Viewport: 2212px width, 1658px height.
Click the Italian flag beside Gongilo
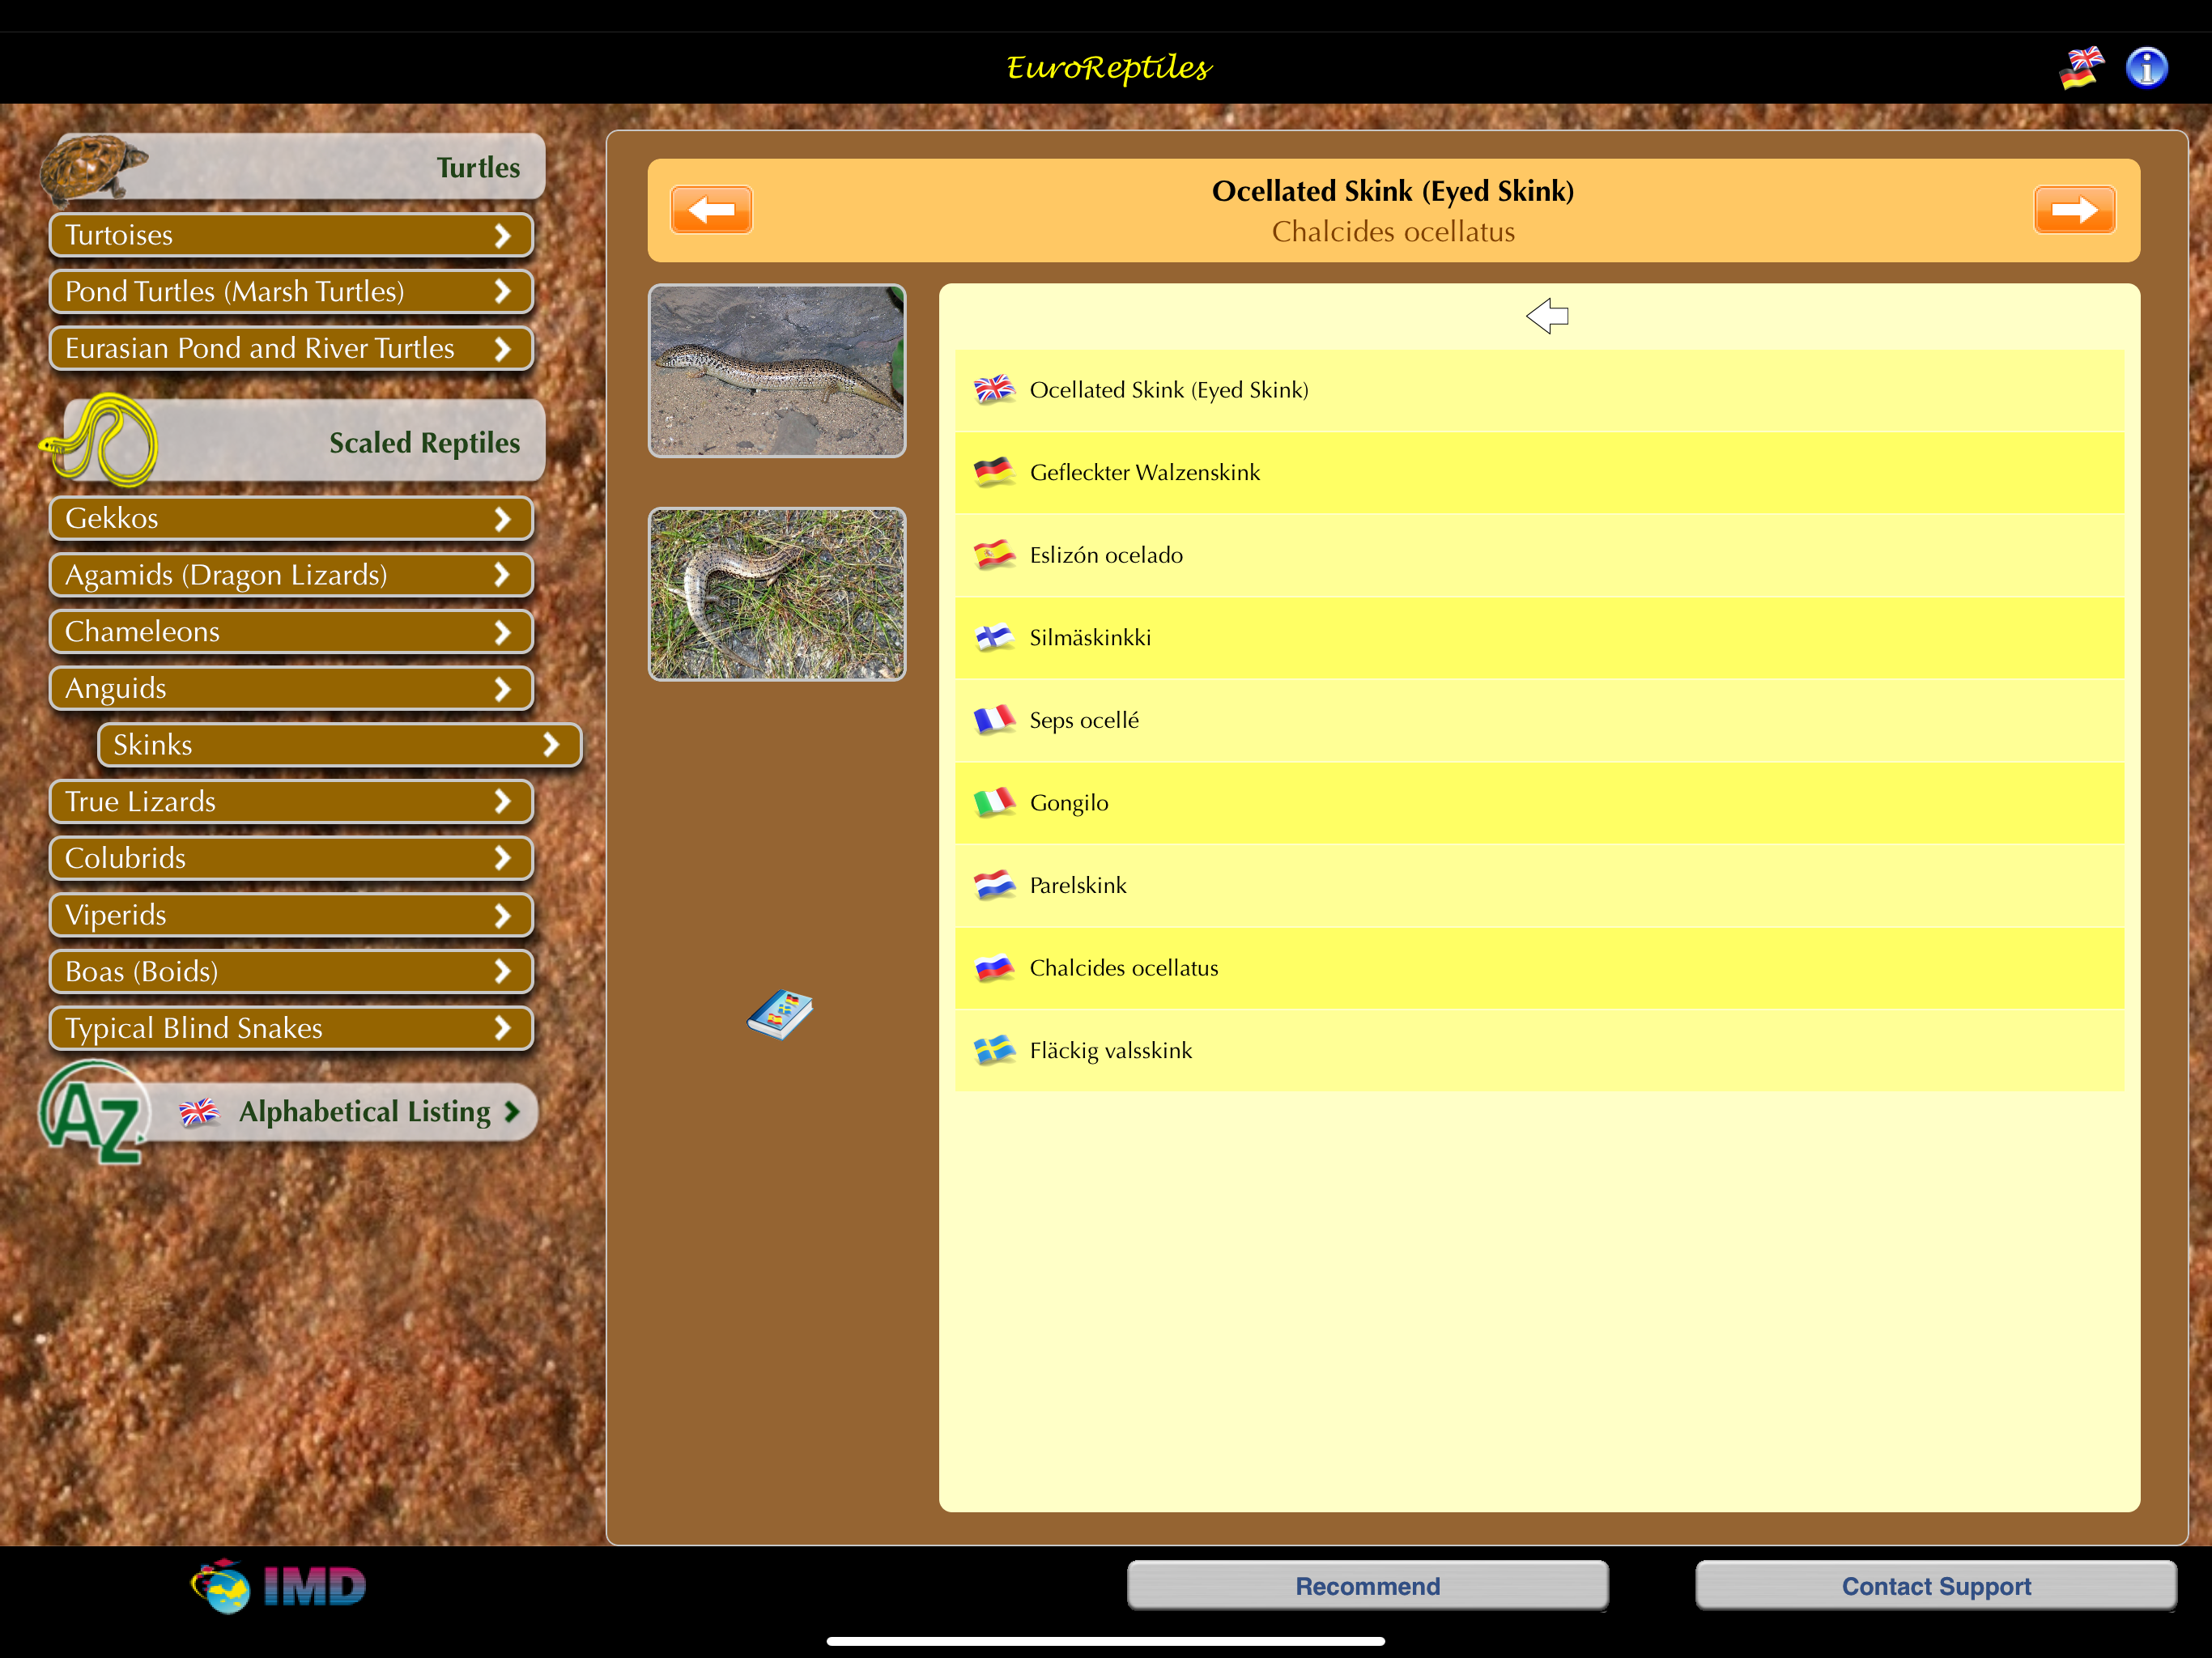(x=994, y=802)
